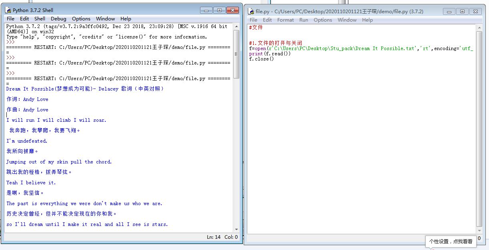Open the Shell menu in Python Shell
The width and height of the screenshot is (489, 250).
click(x=39, y=18)
